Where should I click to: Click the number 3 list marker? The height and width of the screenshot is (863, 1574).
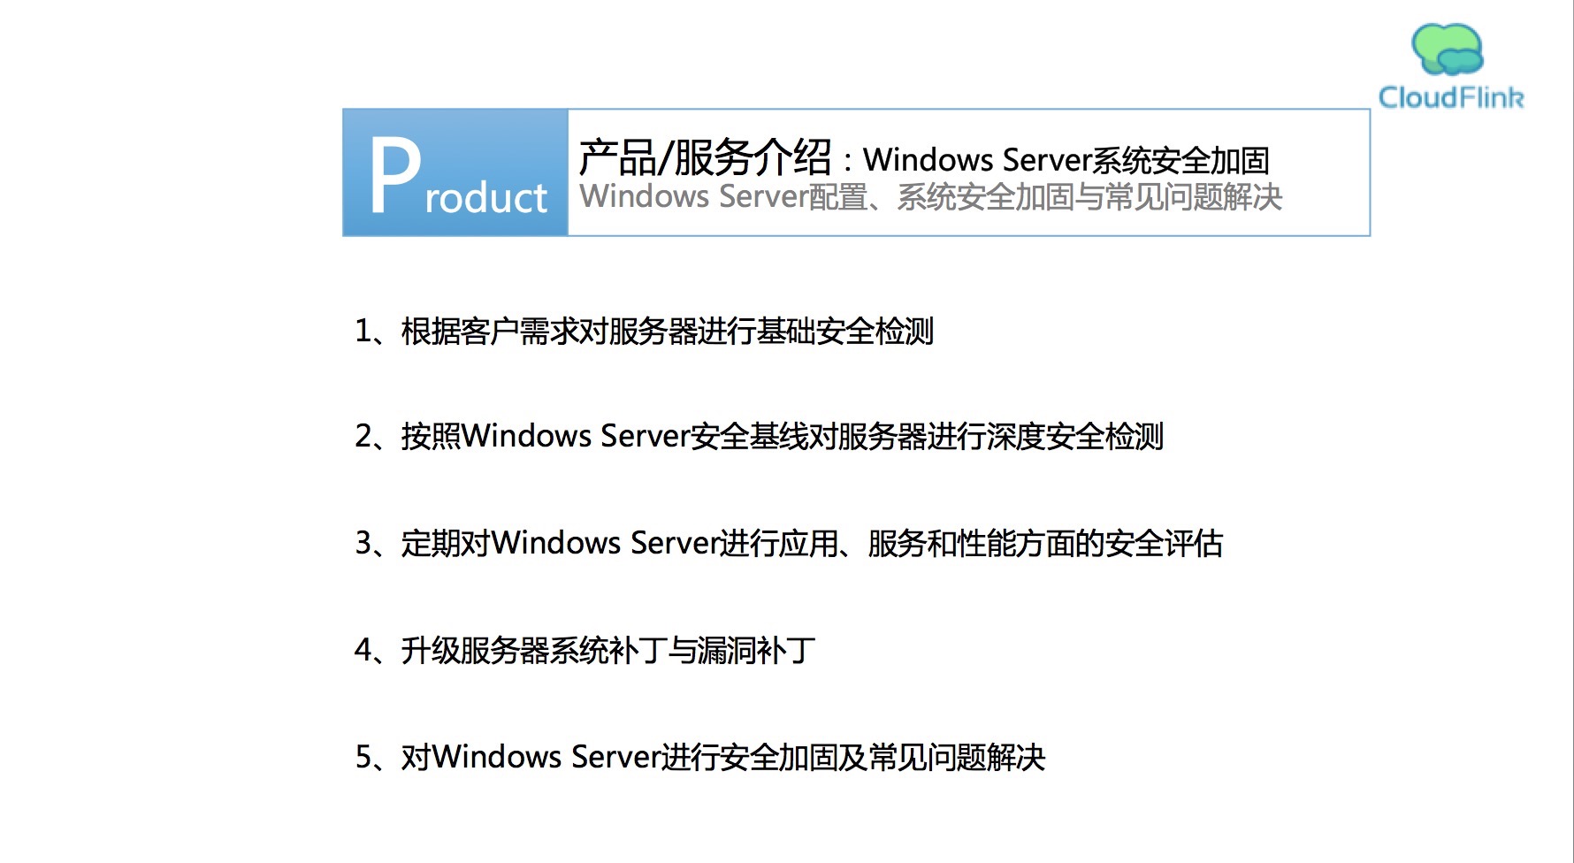(x=363, y=543)
